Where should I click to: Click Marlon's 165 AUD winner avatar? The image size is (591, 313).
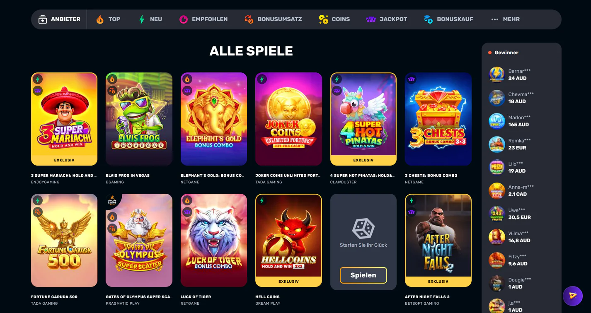click(x=497, y=121)
